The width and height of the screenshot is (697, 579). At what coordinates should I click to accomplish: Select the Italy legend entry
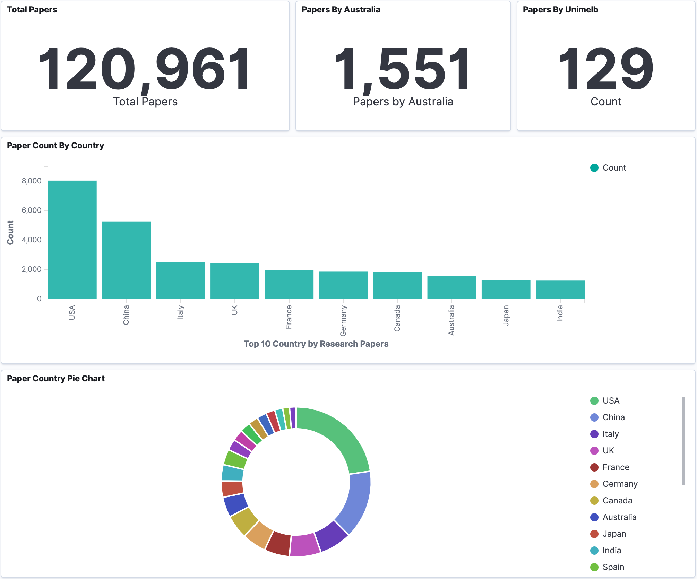click(605, 434)
